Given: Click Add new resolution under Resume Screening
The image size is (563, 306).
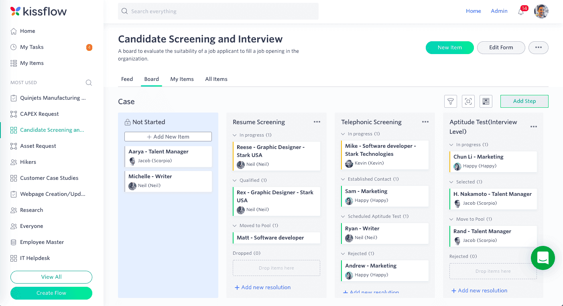Looking at the screenshot, I should [x=262, y=287].
